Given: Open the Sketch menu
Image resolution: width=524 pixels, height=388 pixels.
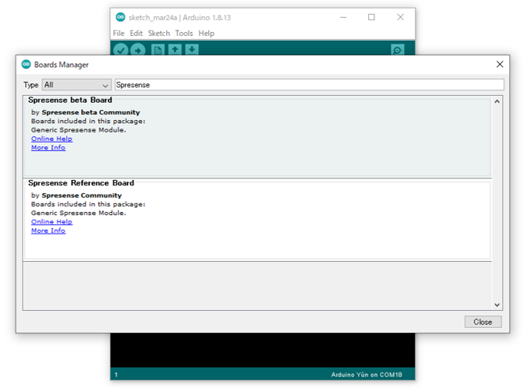Looking at the screenshot, I should coord(159,34).
